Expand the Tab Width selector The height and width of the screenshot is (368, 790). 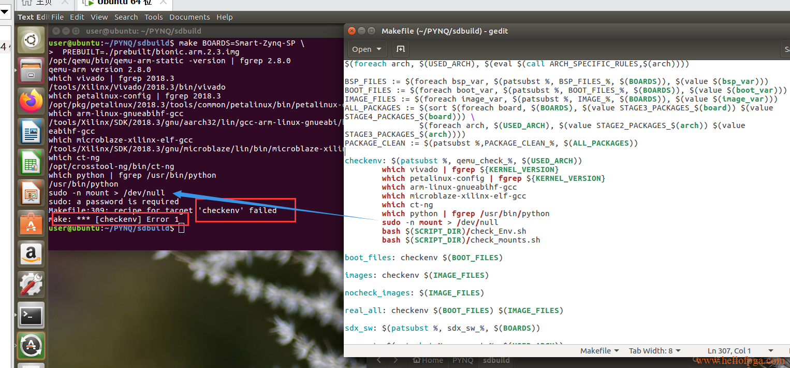[x=654, y=351]
